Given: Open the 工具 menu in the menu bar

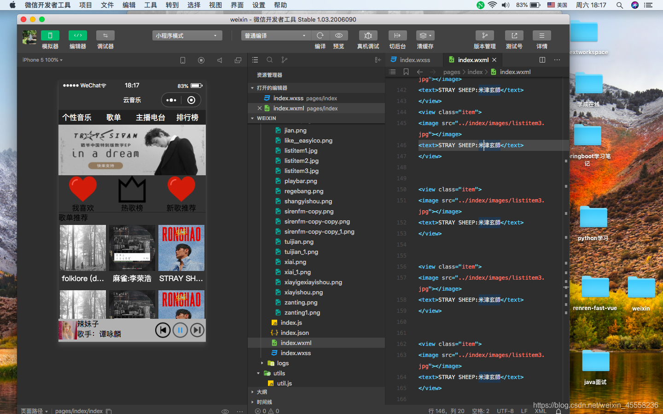Looking at the screenshot, I should click(x=151, y=5).
